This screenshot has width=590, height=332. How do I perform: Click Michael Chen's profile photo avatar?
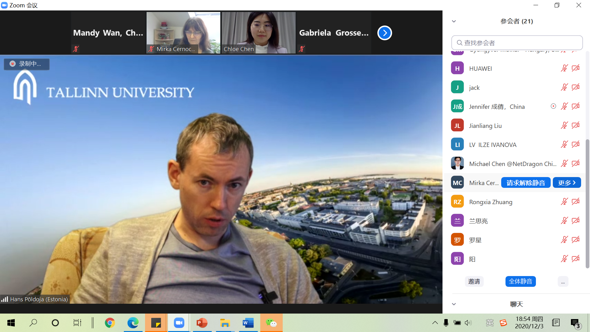click(457, 164)
